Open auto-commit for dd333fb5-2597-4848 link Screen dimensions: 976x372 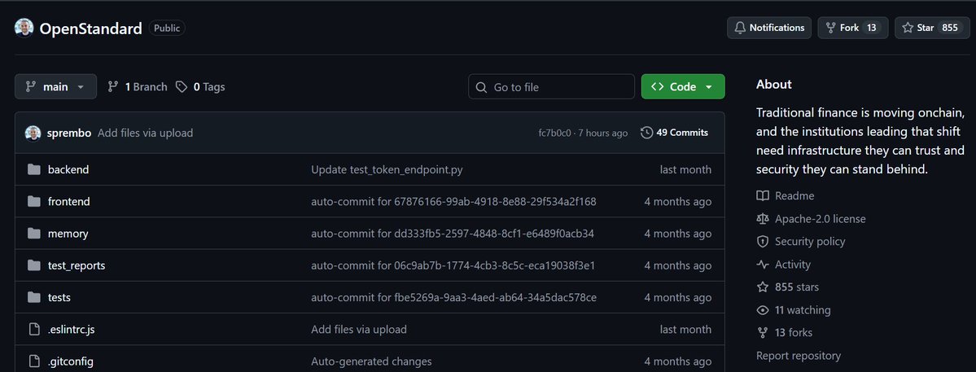click(453, 234)
